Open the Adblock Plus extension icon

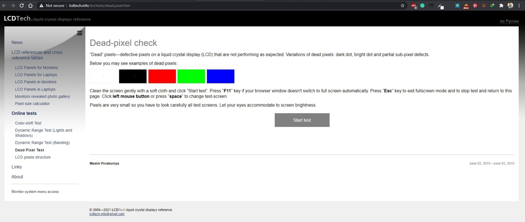(x=414, y=6)
